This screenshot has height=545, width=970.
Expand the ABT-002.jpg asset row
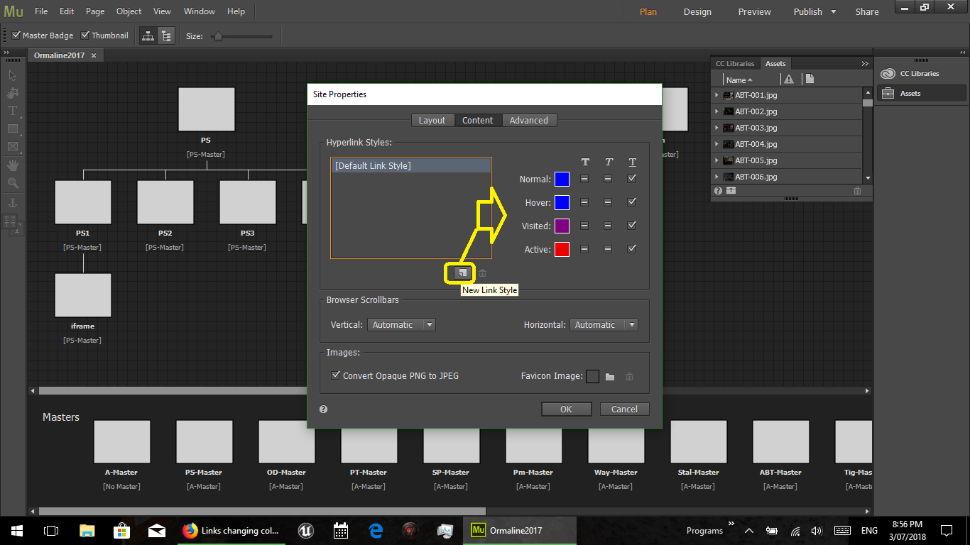716,111
